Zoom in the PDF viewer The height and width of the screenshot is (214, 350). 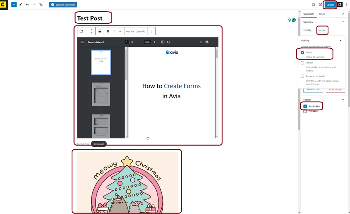click(x=154, y=42)
